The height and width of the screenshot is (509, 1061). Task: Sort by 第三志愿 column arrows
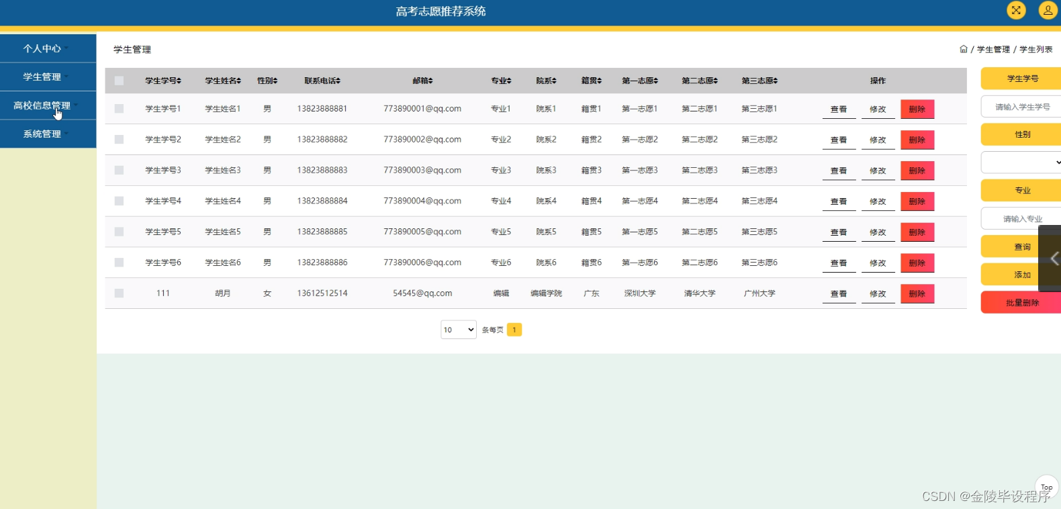tap(776, 81)
